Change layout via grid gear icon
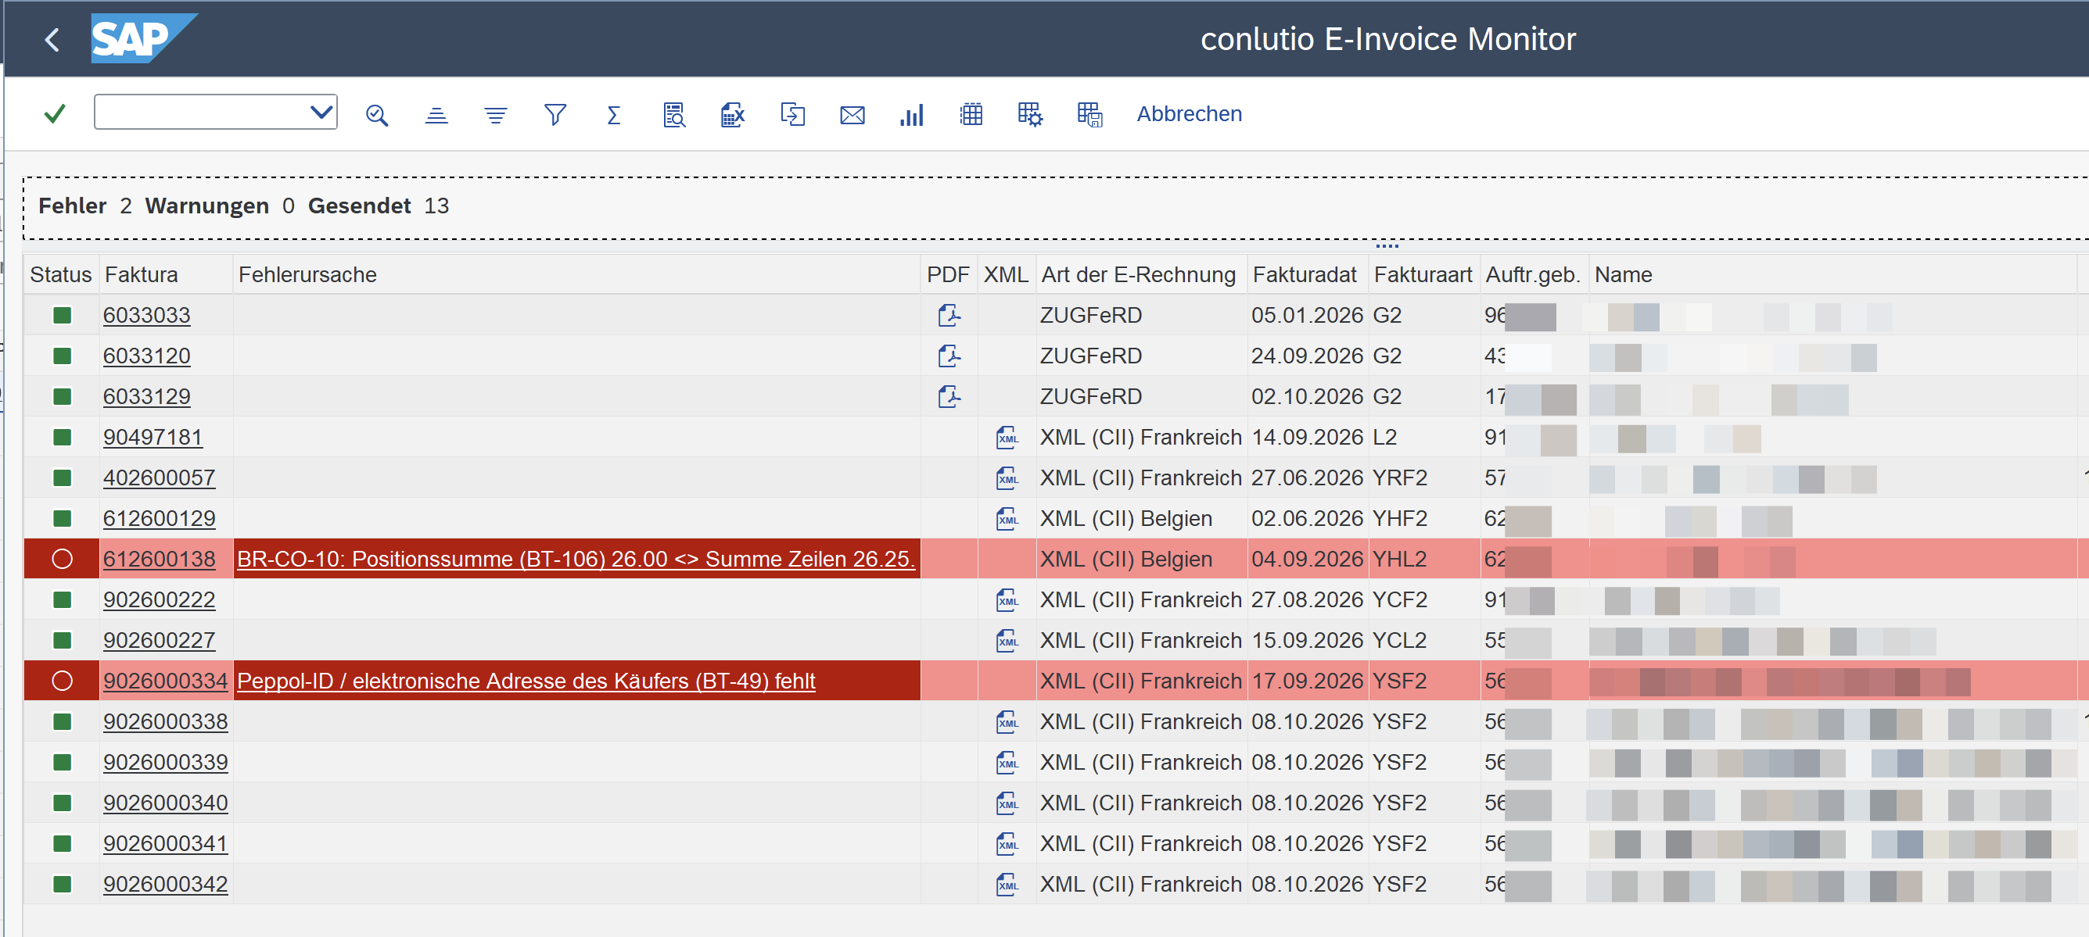This screenshot has height=937, width=2089. point(1030,115)
